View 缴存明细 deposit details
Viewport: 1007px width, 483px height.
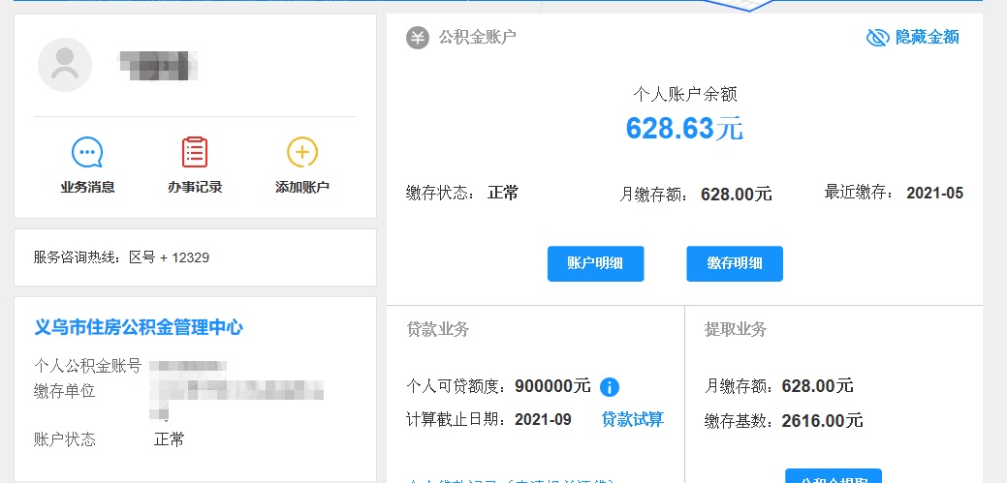click(x=734, y=263)
